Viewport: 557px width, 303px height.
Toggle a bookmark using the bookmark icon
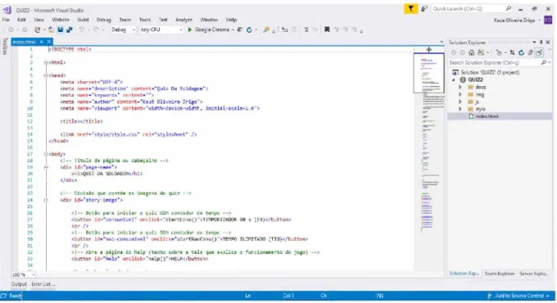coord(327,29)
